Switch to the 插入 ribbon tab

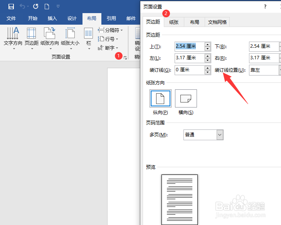point(52,18)
